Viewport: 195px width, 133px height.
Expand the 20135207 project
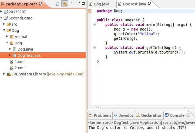(x=1, y=12)
